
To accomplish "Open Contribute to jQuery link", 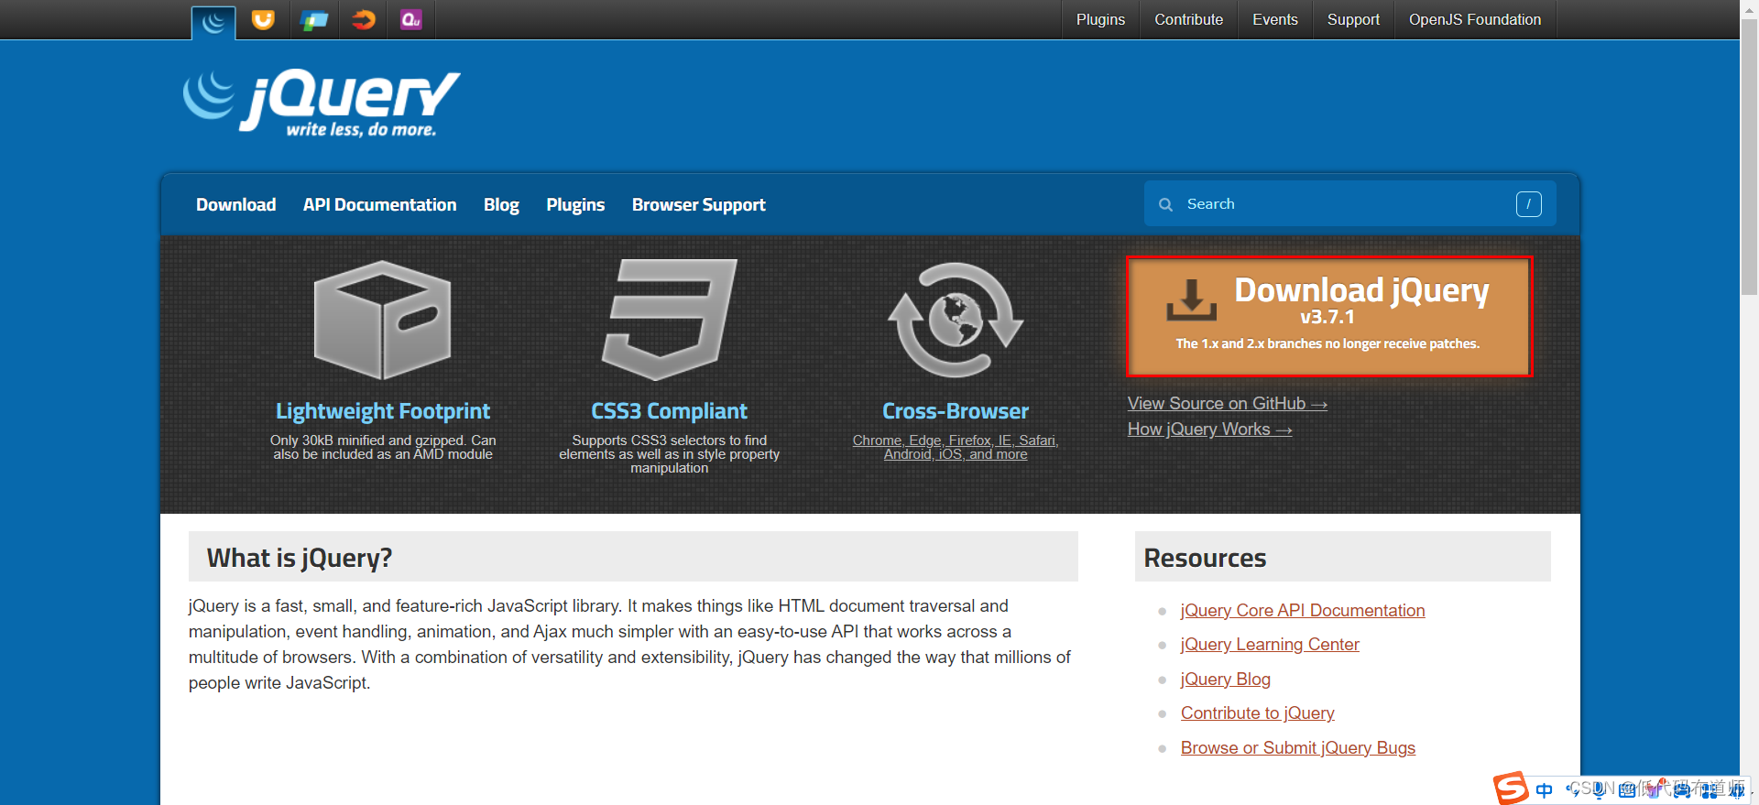I will (x=1257, y=713).
